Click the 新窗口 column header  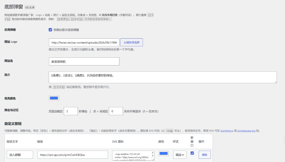tap(192, 141)
